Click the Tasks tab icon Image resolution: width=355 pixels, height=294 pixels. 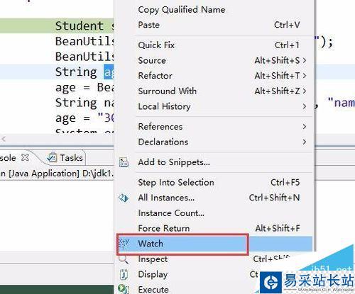pyautogui.click(x=52, y=157)
